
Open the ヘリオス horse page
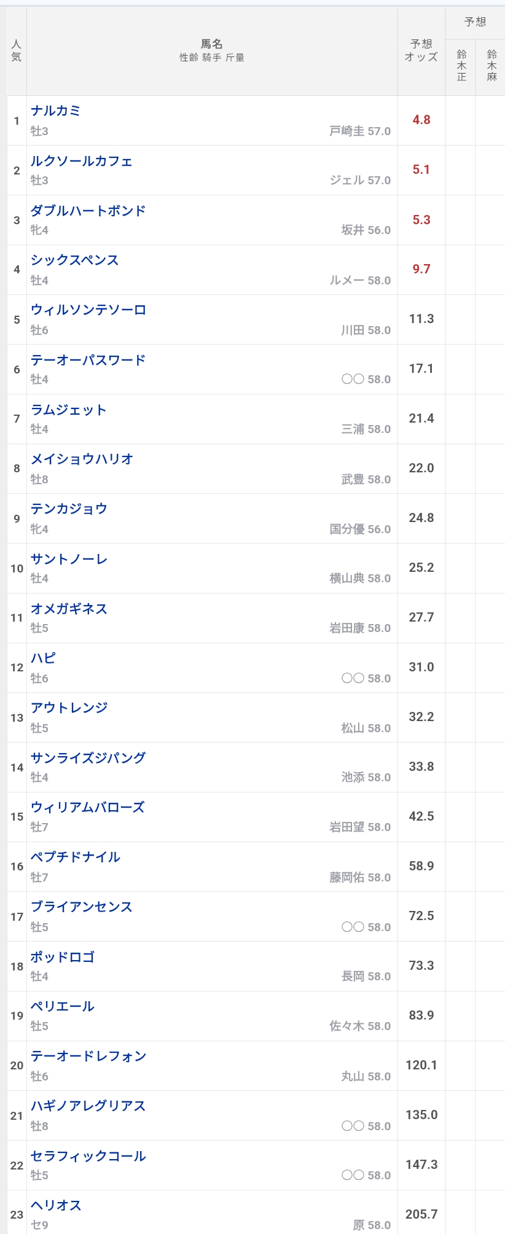56,1205
